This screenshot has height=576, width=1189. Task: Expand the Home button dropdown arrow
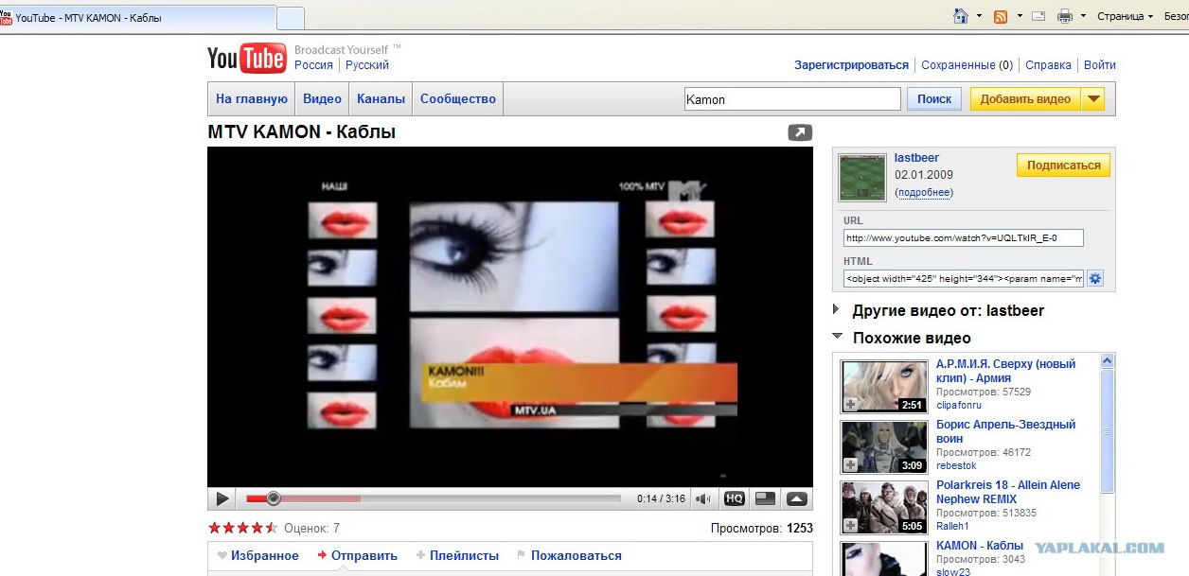click(x=980, y=16)
